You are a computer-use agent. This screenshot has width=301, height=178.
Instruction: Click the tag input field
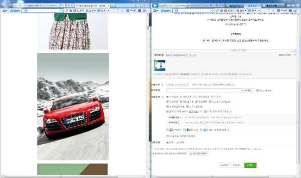coord(204,91)
